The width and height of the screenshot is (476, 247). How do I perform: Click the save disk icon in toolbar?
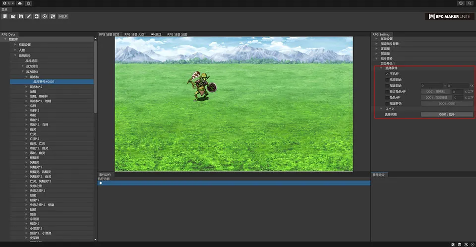(x=21, y=16)
